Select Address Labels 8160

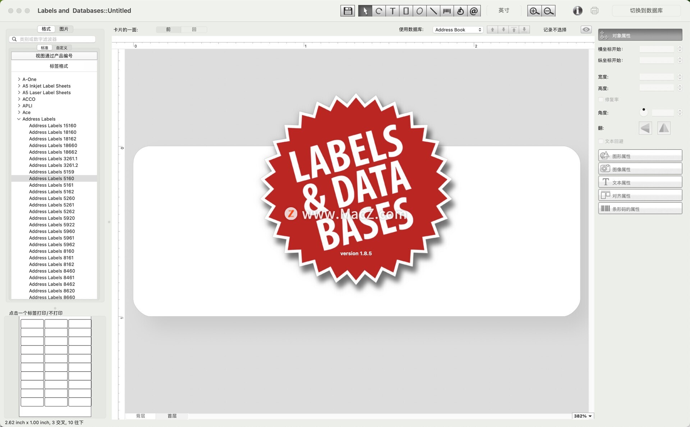(52, 251)
